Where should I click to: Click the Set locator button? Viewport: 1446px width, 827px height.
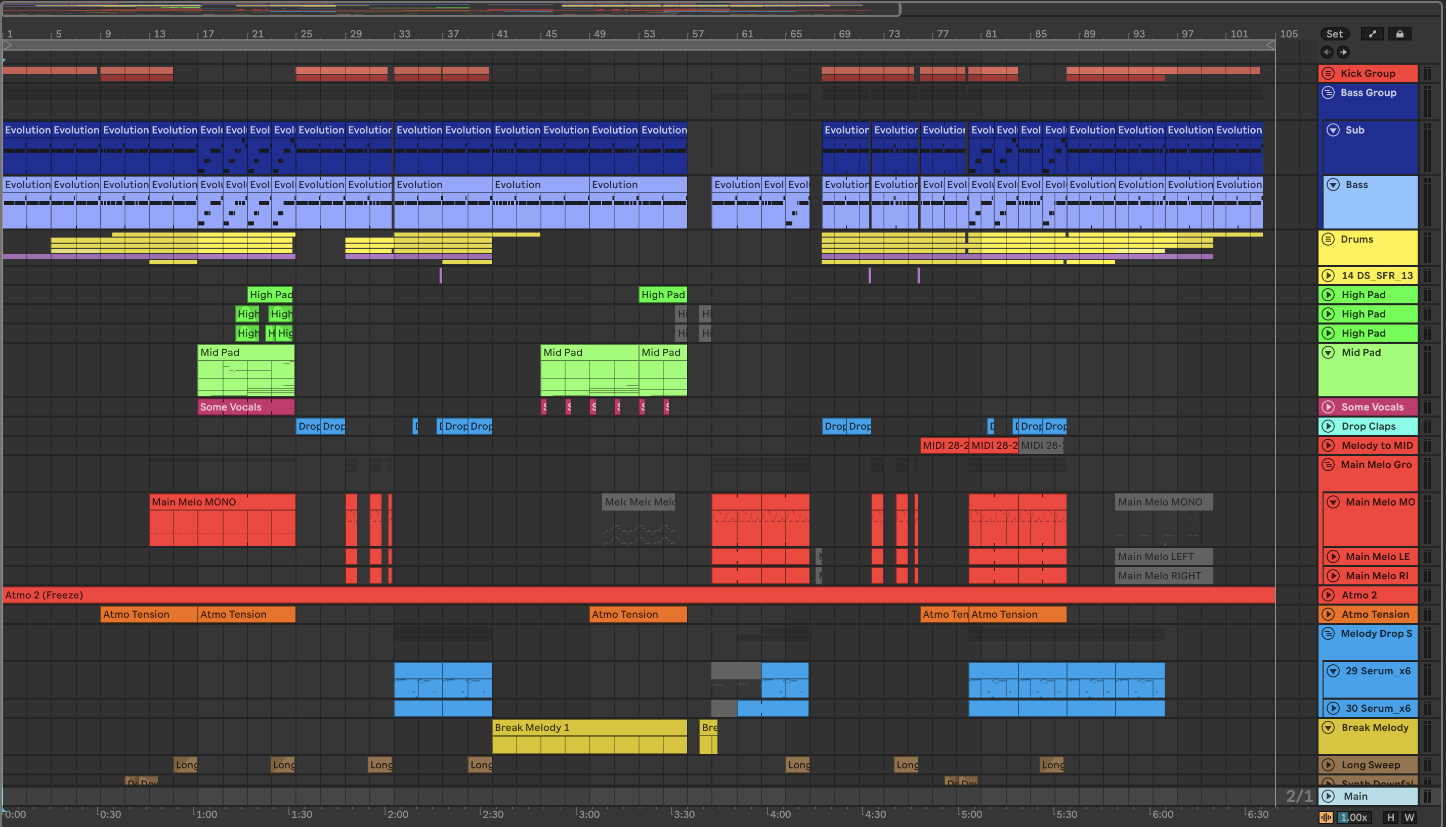(x=1334, y=34)
